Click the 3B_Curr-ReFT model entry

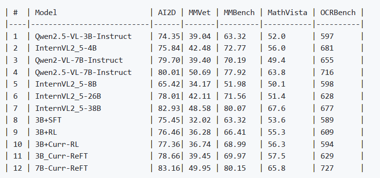pyautogui.click(x=61, y=156)
